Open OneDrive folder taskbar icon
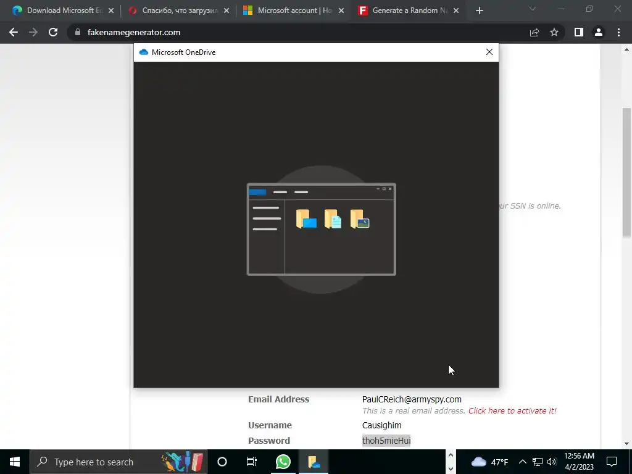632x474 pixels. pyautogui.click(x=314, y=462)
